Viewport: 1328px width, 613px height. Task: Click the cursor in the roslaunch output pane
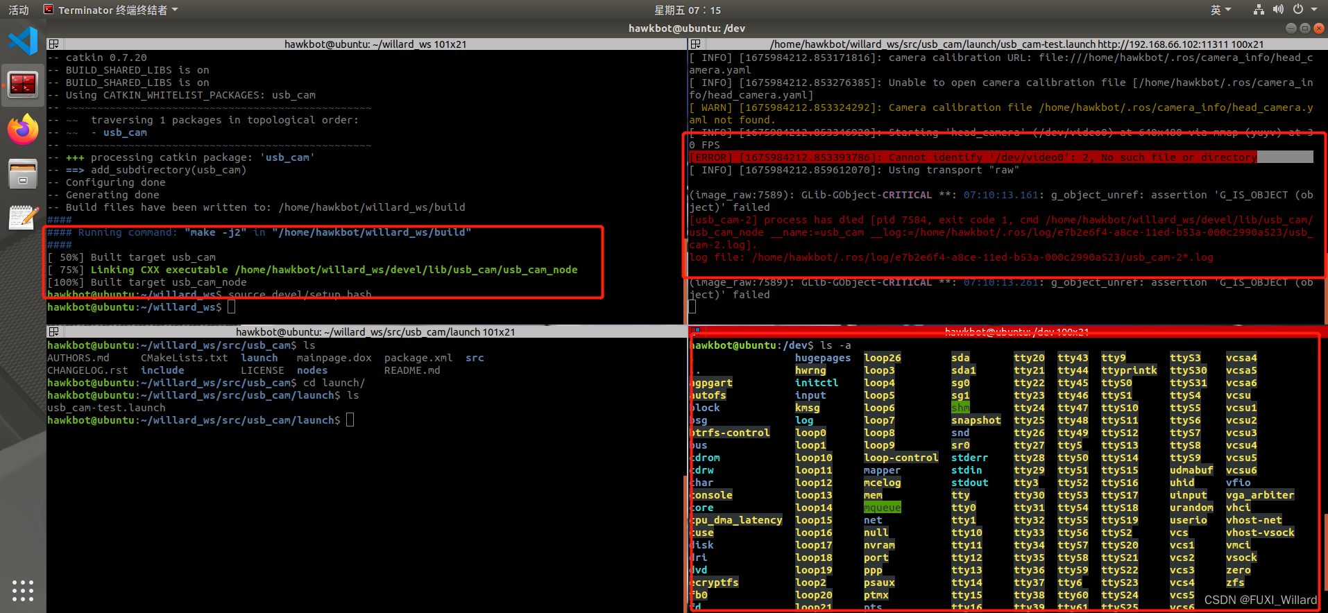[692, 306]
